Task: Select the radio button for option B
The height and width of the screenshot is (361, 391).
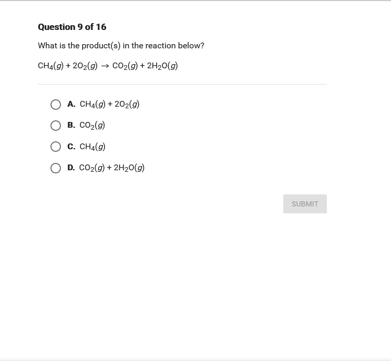Action: (x=56, y=126)
